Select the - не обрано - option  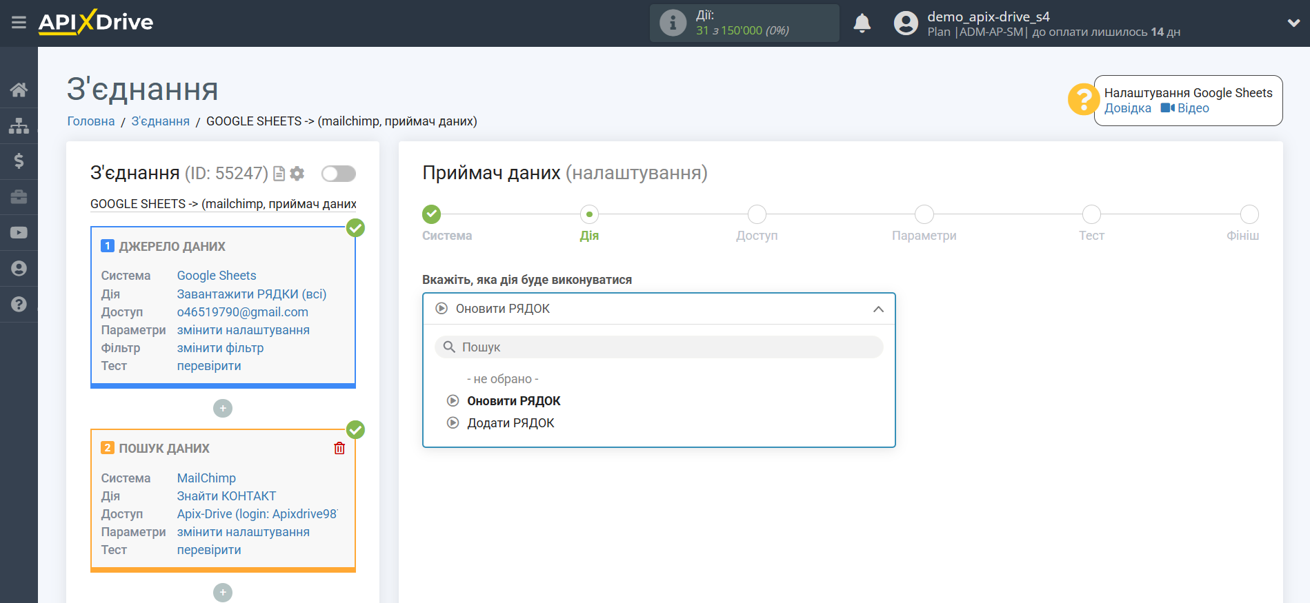click(503, 379)
